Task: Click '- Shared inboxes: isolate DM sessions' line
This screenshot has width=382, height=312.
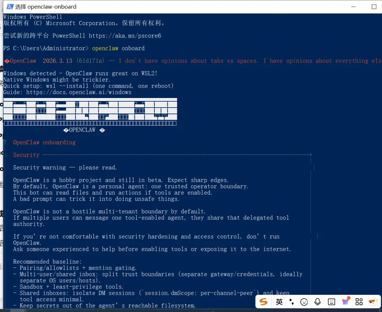Action: pos(151,293)
